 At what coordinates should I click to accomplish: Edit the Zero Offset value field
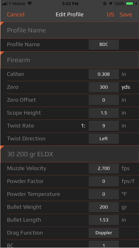tap(104, 100)
